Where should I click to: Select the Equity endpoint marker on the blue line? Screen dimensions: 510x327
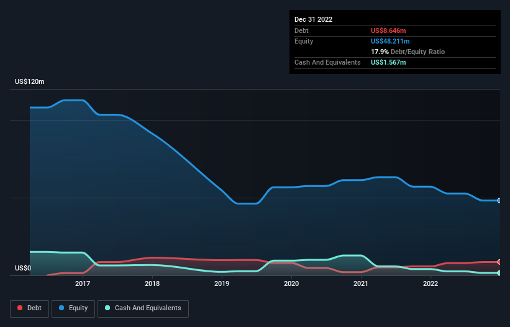pyautogui.click(x=499, y=200)
